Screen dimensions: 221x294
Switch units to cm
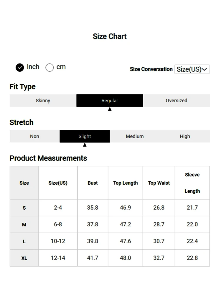50,68
